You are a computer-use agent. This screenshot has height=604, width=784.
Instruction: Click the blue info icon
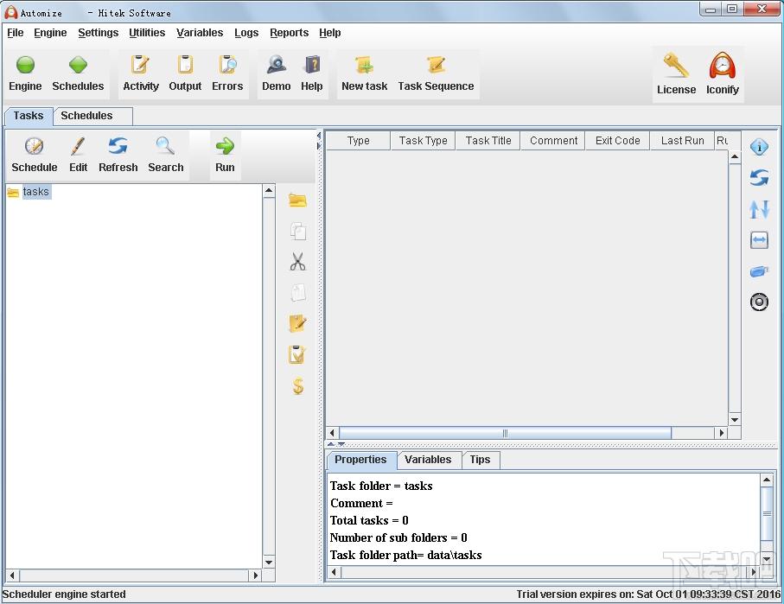tap(759, 147)
